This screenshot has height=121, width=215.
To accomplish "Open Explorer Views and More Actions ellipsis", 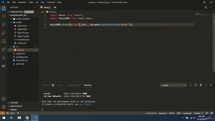I will pos(34,7).
